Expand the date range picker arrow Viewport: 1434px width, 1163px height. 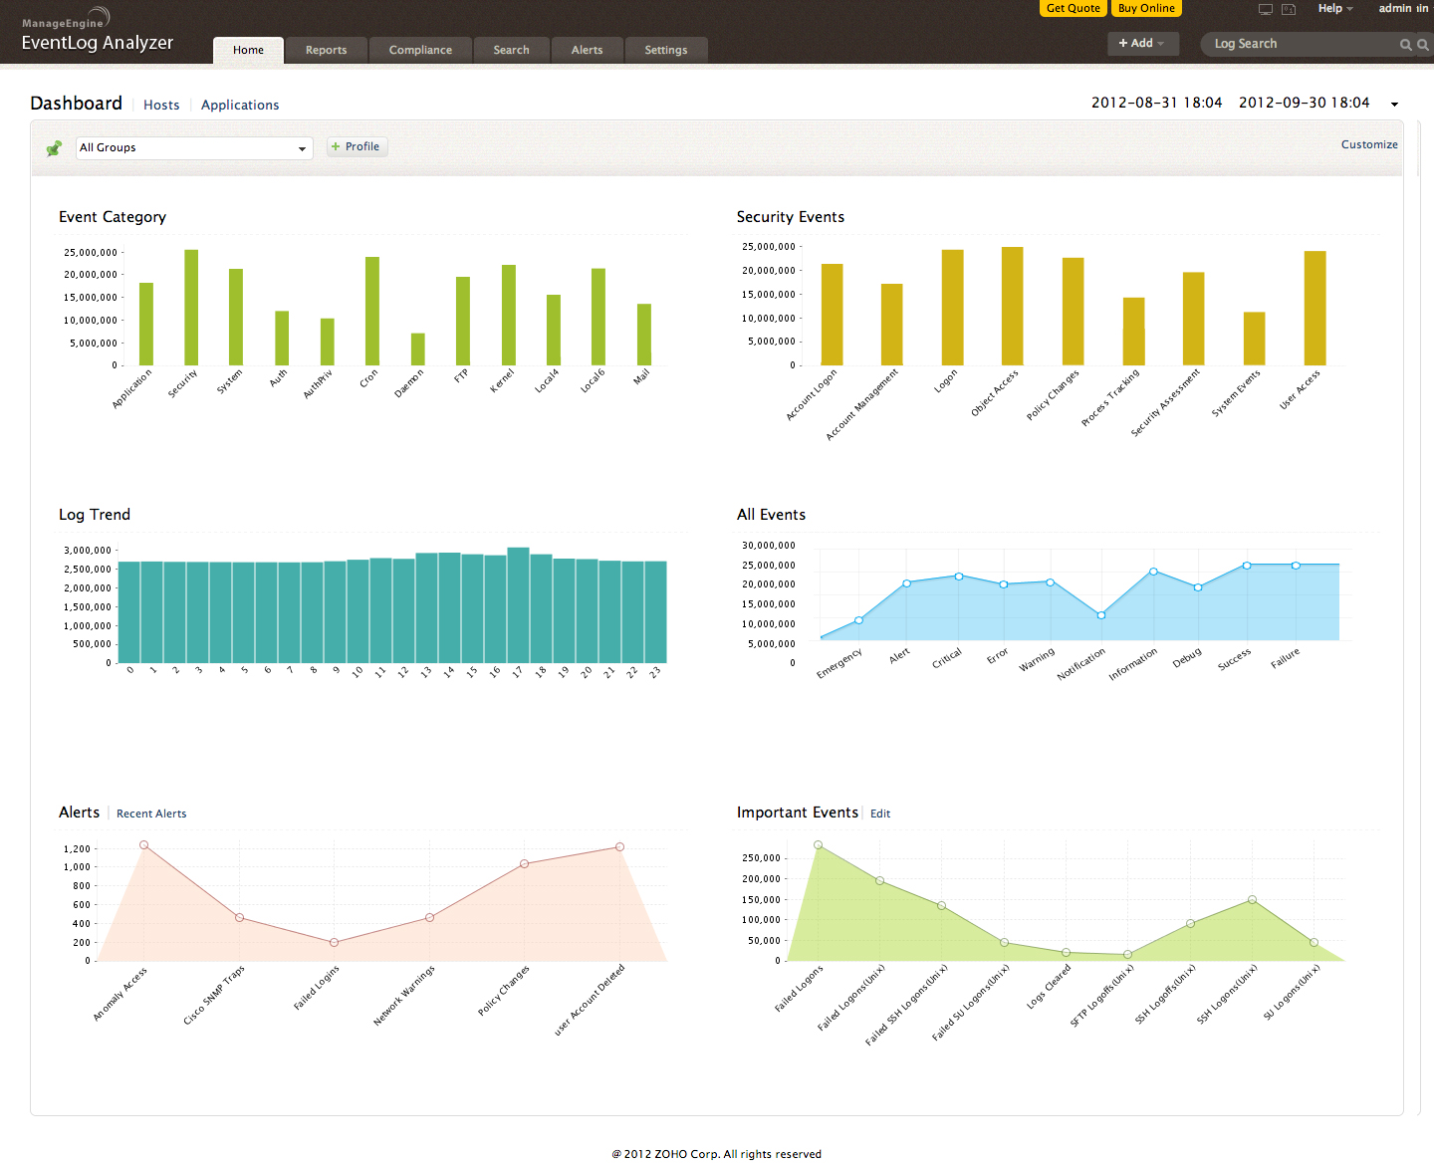(x=1394, y=105)
